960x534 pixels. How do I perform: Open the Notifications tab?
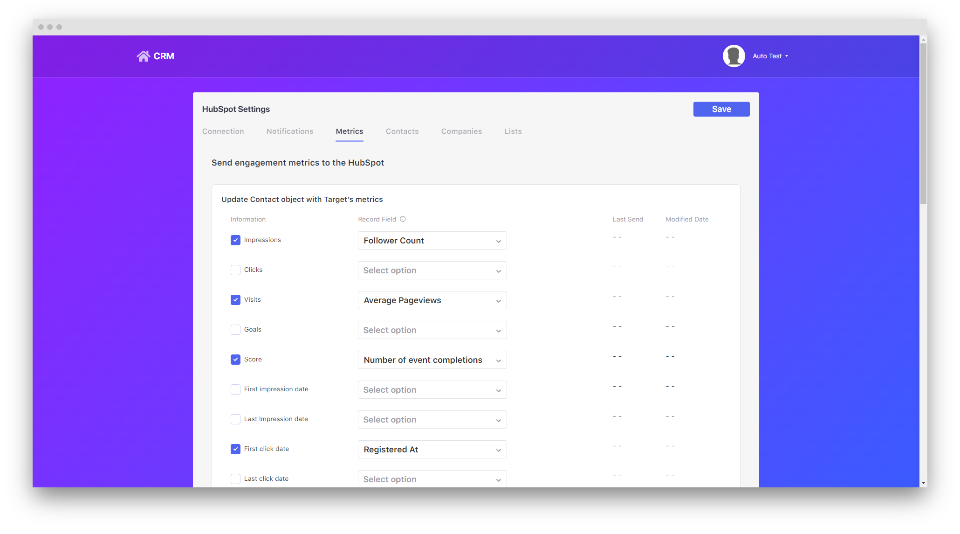pos(289,132)
